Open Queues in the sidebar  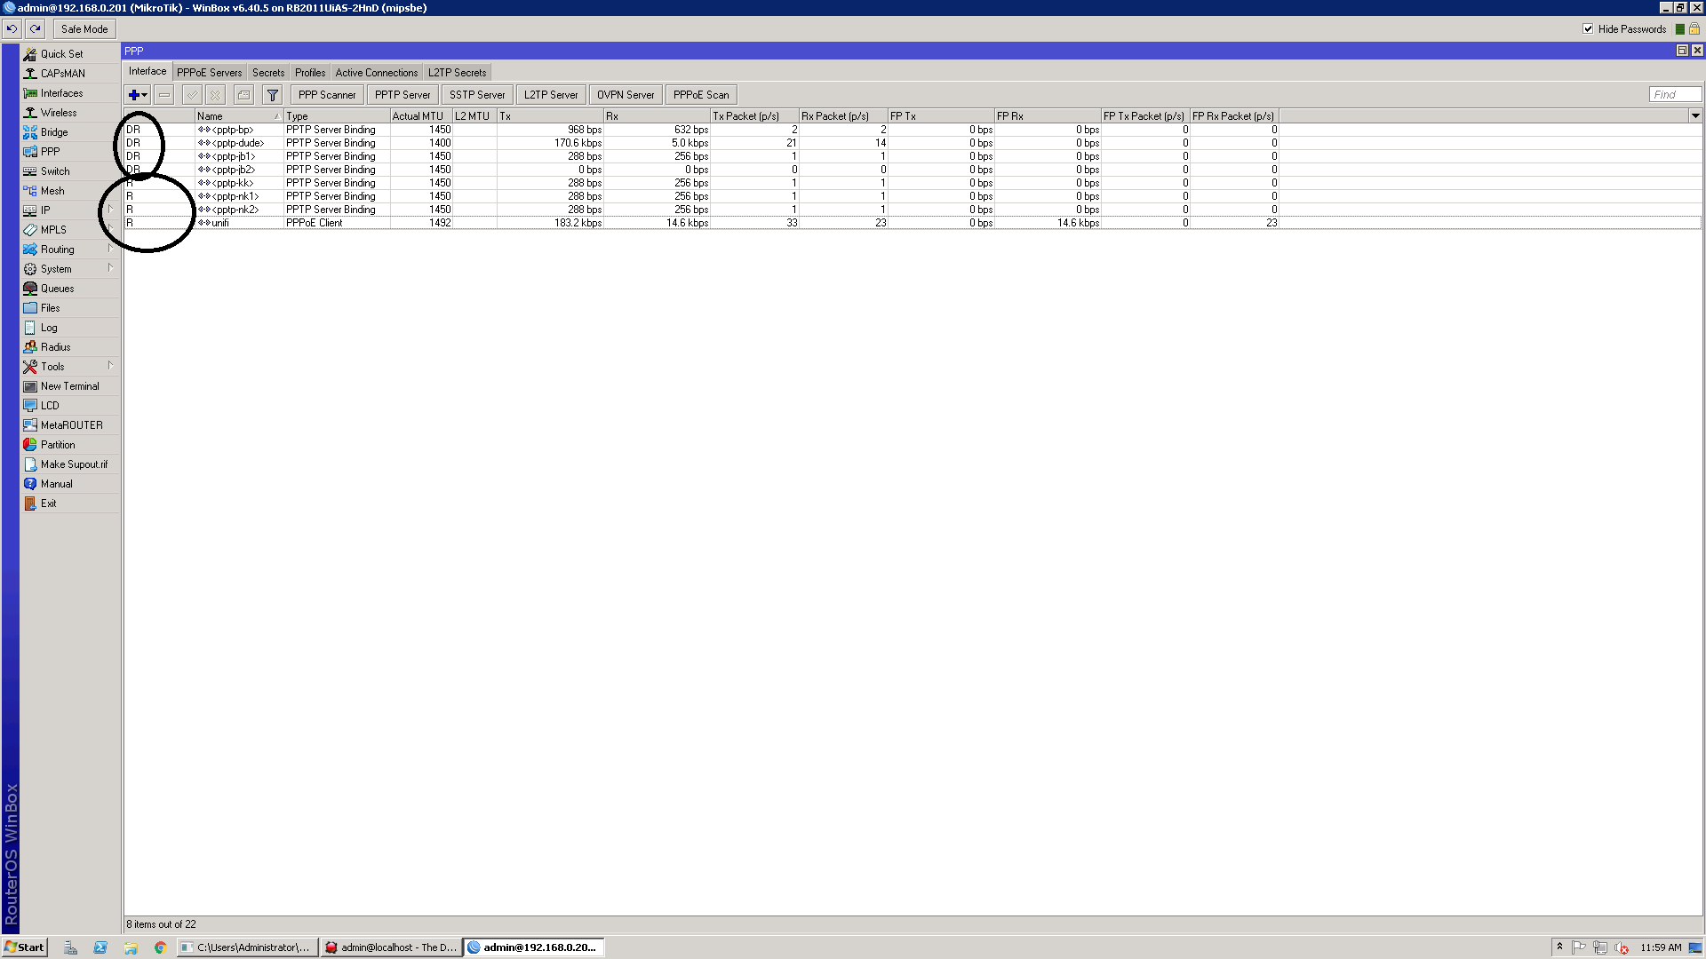coord(57,289)
